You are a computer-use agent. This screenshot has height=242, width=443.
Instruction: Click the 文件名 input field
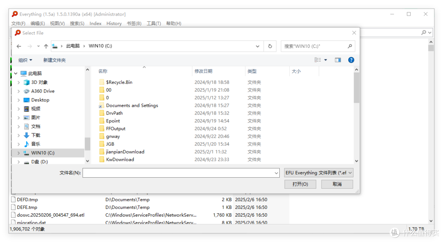tap(181, 173)
